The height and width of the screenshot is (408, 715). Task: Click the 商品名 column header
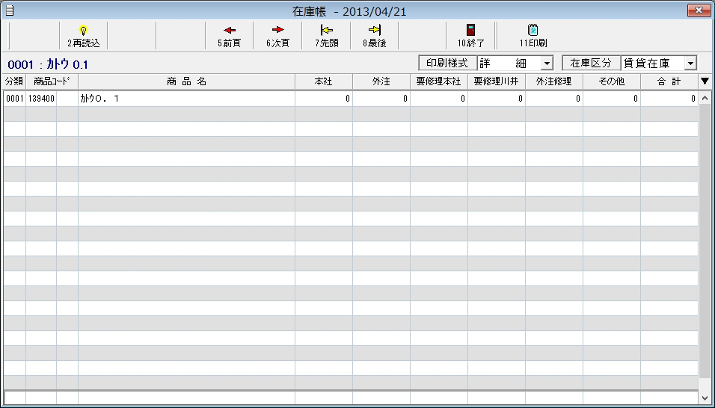[x=186, y=81]
